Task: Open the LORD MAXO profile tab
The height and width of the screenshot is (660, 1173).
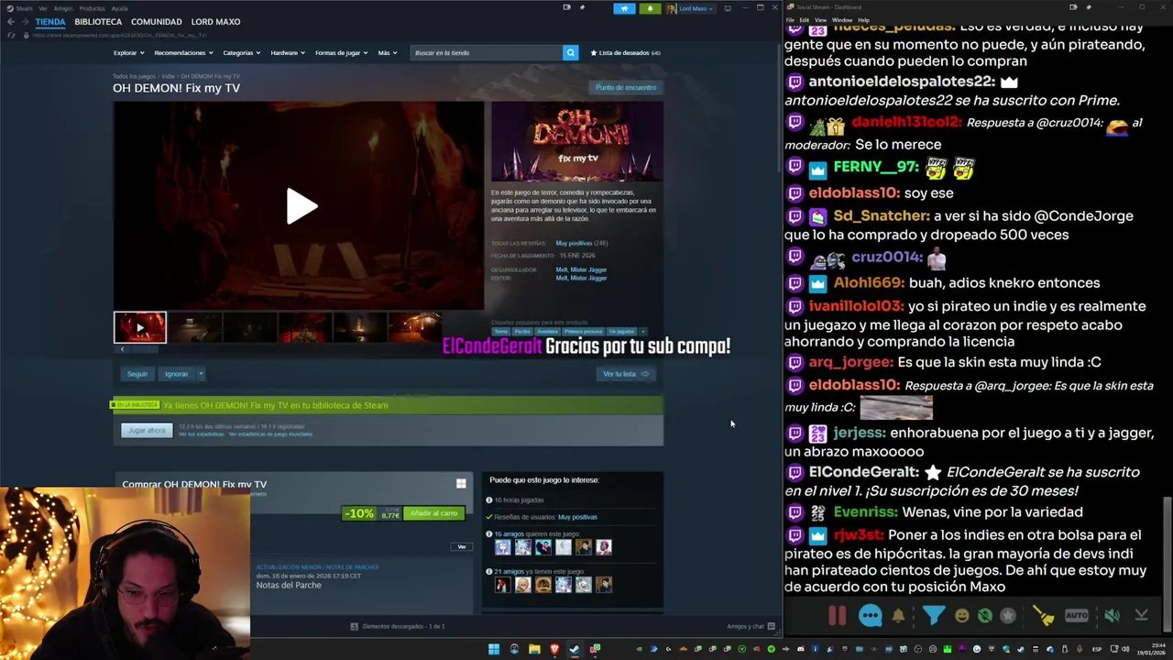Action: [x=215, y=21]
